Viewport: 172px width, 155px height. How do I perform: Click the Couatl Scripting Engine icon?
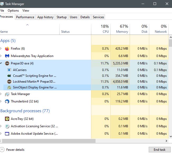tap(9, 76)
